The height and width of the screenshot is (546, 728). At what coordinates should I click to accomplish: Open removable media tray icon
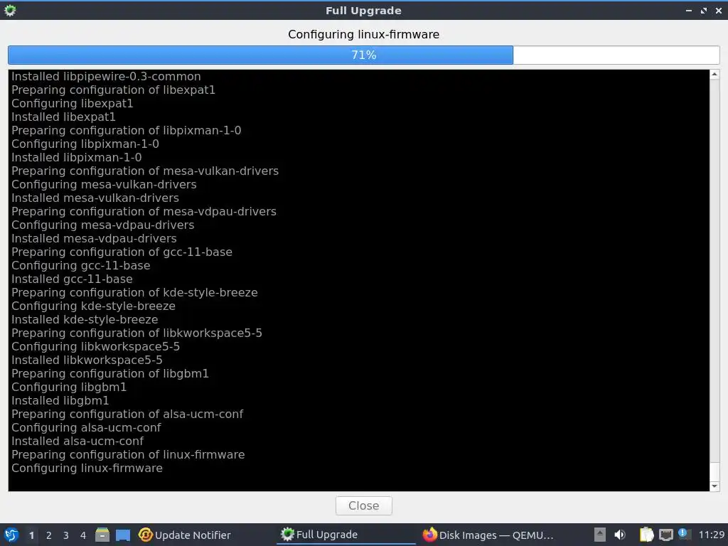click(x=600, y=535)
